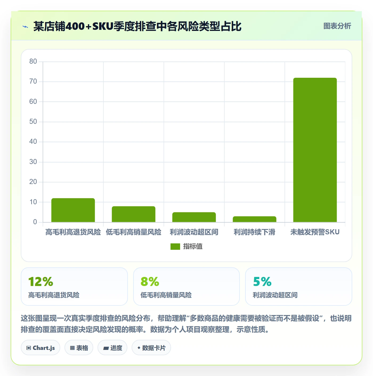Click the 利润持续下滑 axis label
Viewport: 373px width, 376px height.
(254, 232)
